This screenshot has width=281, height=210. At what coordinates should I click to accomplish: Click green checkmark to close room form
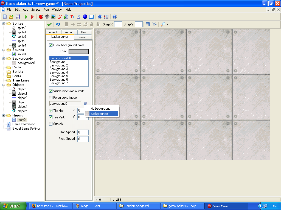[49, 24]
